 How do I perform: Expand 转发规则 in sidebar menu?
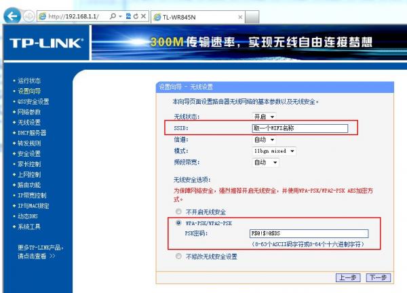pos(29,143)
